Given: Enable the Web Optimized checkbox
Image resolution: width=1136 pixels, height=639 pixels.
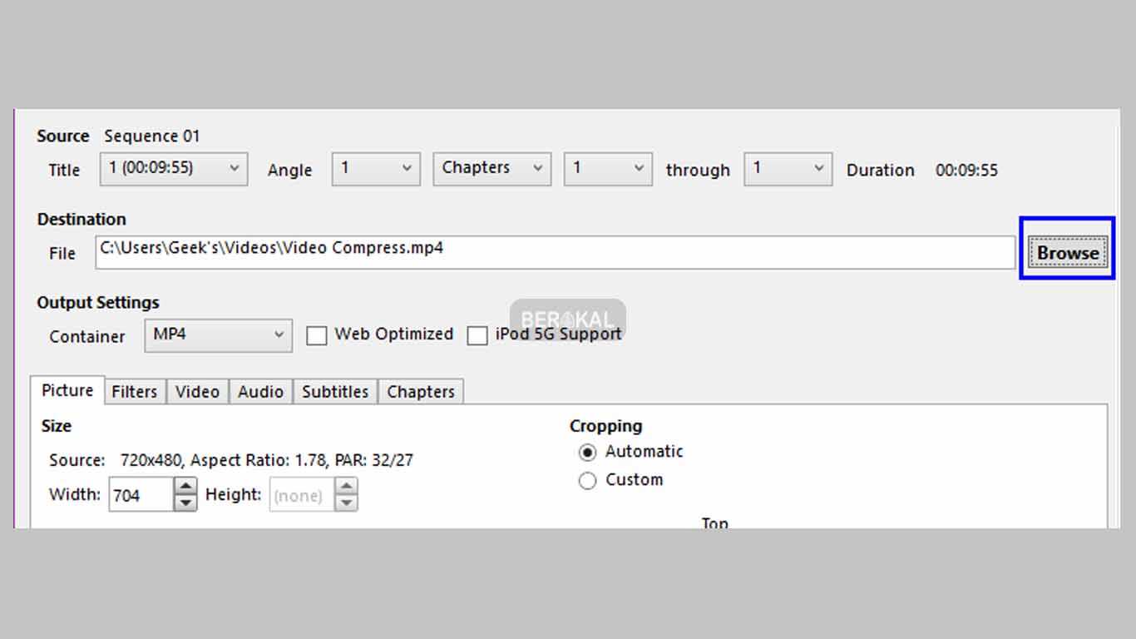Looking at the screenshot, I should [317, 335].
